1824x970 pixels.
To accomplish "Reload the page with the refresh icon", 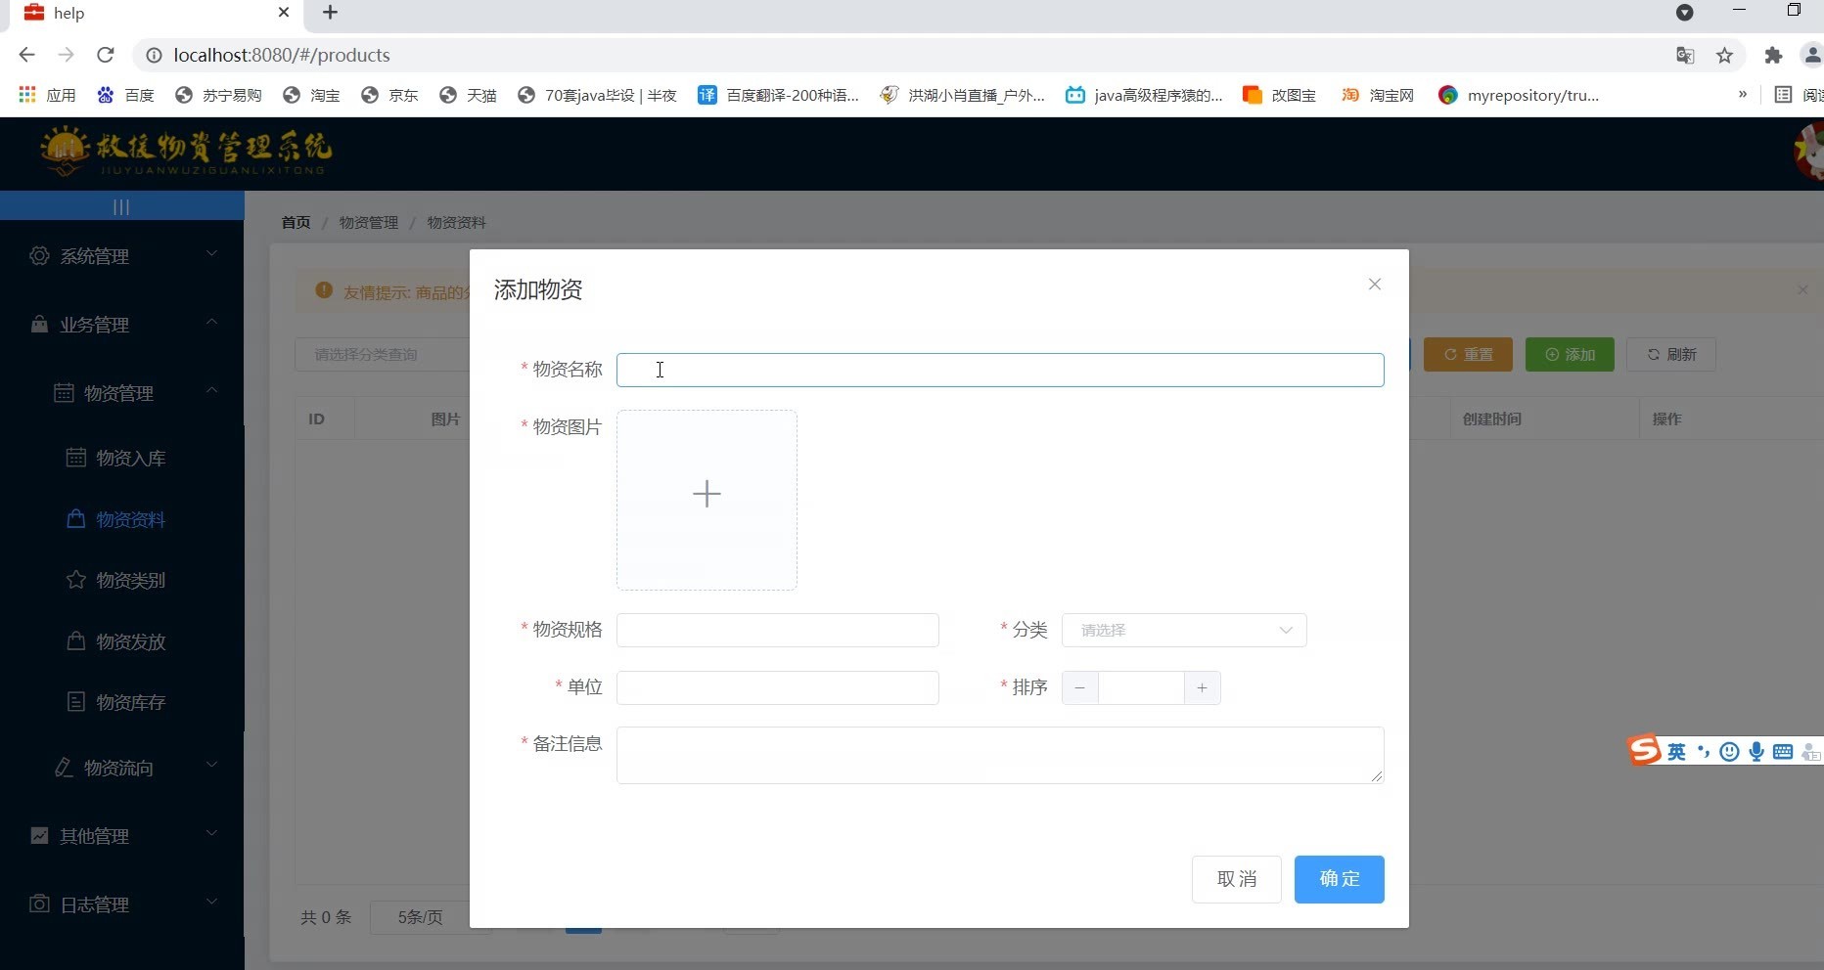I will (106, 55).
